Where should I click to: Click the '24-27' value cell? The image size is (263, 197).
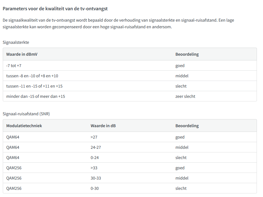[96, 147]
